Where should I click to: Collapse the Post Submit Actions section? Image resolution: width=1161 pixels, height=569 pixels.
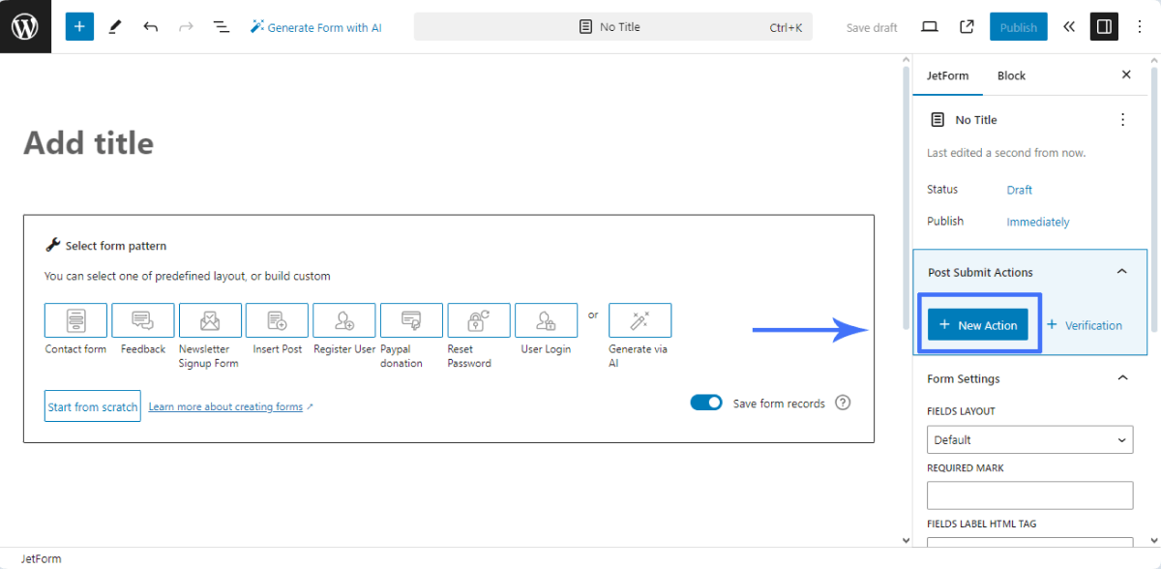pos(1121,271)
